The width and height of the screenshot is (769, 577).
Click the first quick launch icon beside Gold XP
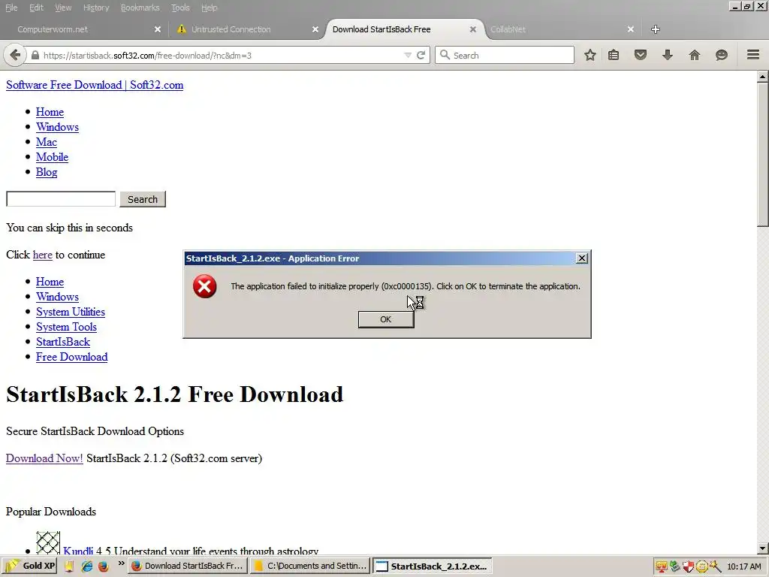pyautogui.click(x=68, y=566)
